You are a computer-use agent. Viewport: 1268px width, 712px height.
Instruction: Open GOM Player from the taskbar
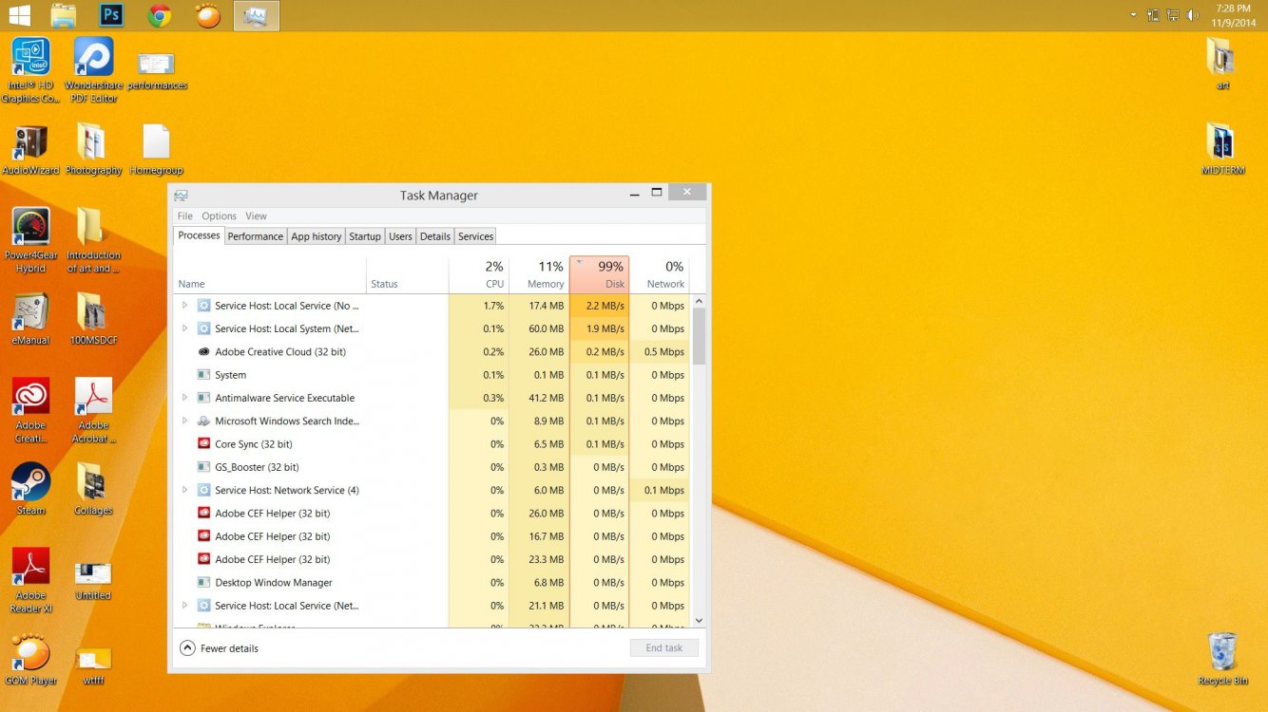pos(207,15)
